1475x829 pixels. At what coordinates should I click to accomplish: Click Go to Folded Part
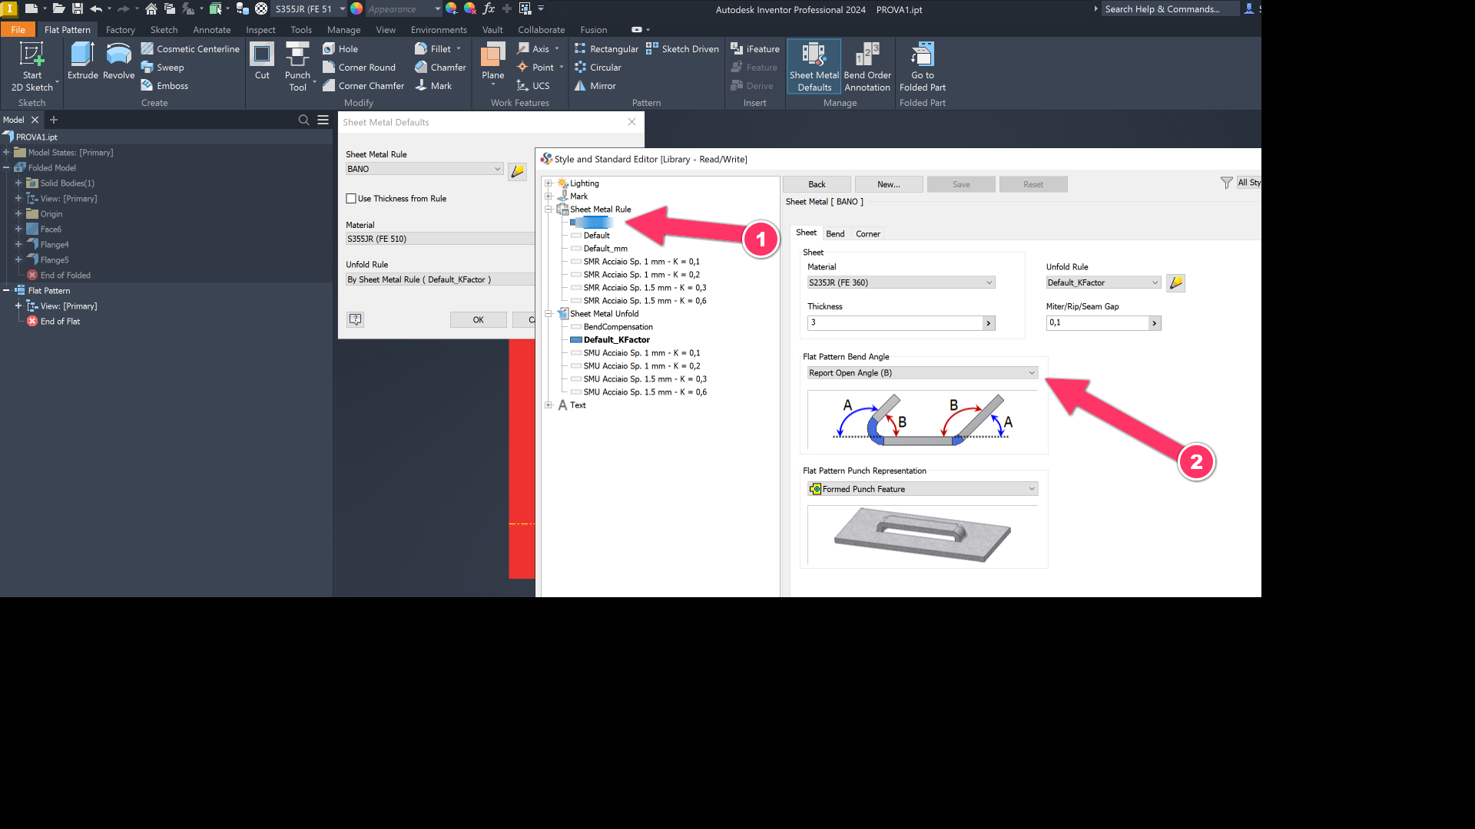pos(922,65)
